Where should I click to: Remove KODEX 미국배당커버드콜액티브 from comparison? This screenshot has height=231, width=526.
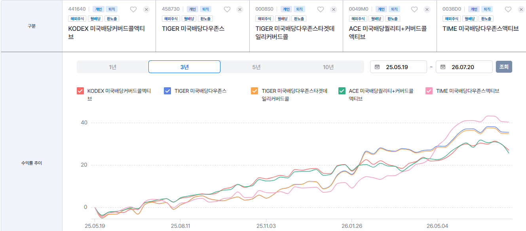[x=146, y=9]
